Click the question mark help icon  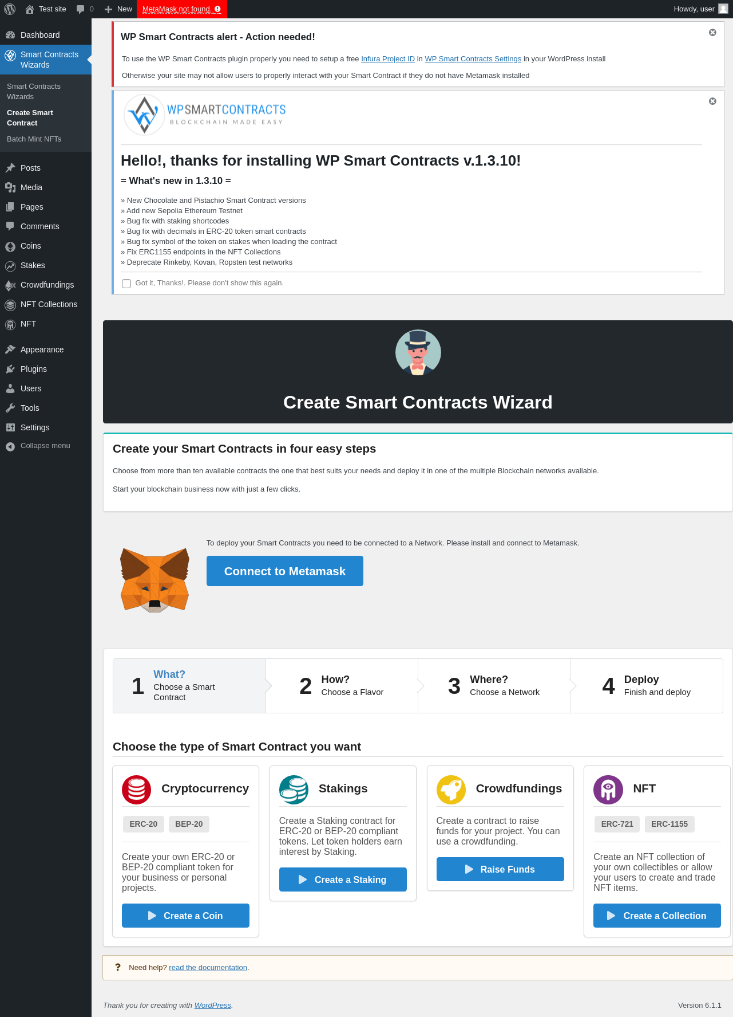click(118, 967)
